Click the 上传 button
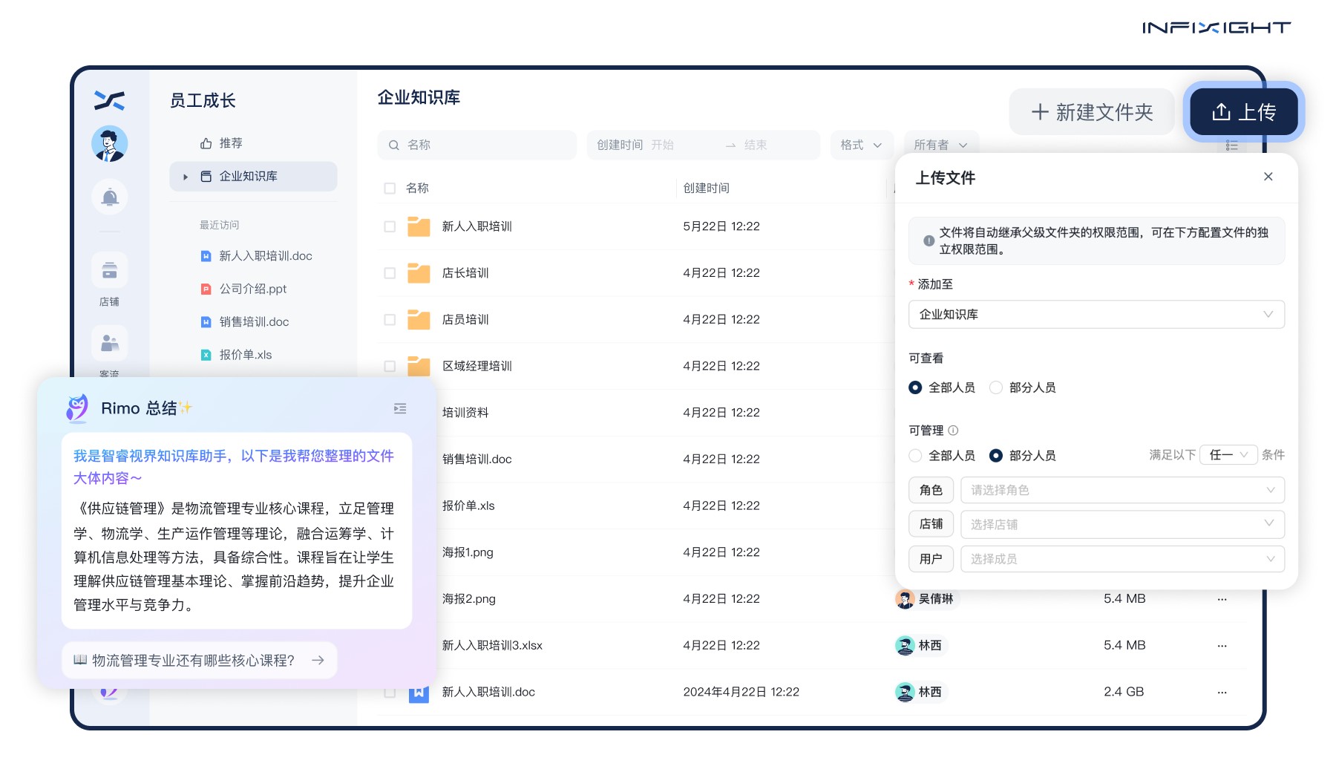This screenshot has width=1336, height=772. 1244,112
